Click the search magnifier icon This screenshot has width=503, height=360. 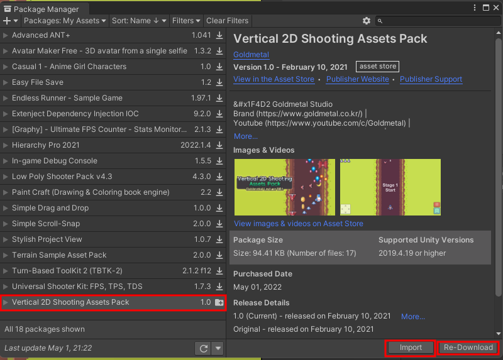point(380,21)
